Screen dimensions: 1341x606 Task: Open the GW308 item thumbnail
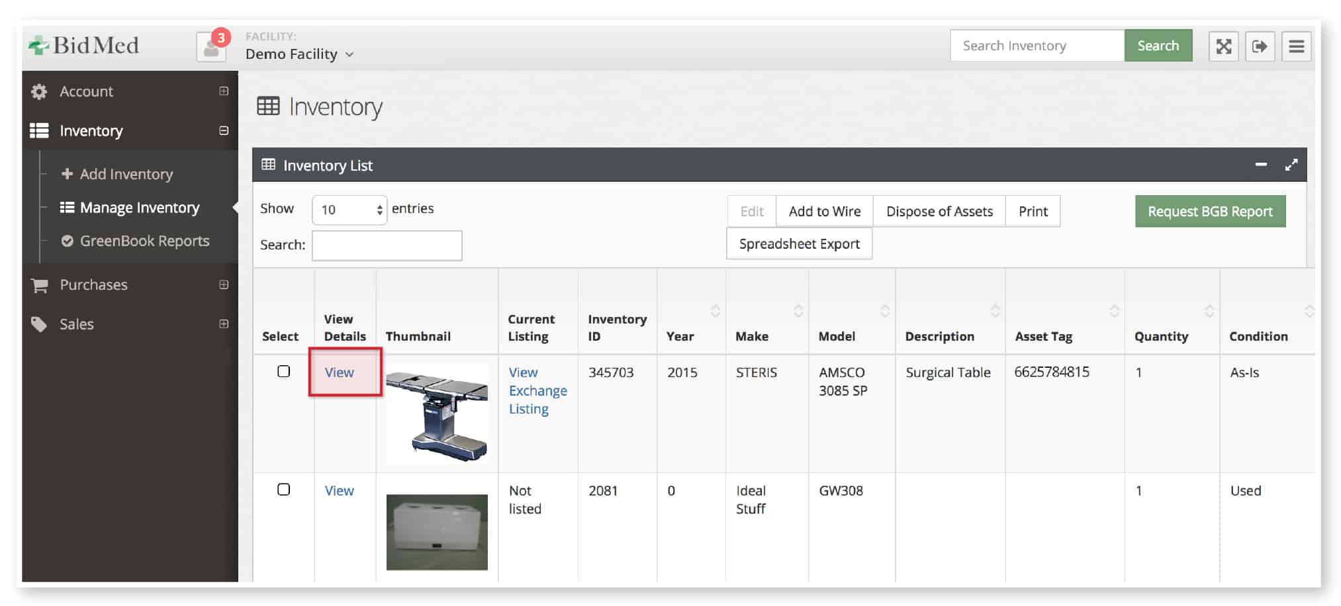[437, 532]
